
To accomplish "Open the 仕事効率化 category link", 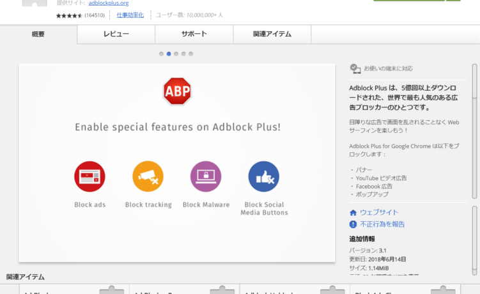I will point(130,15).
